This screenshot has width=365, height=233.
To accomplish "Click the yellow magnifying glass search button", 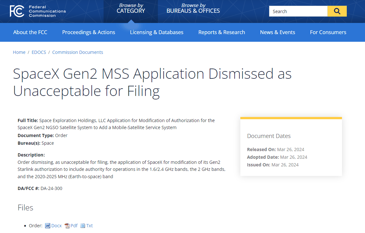I will click(x=337, y=11).
